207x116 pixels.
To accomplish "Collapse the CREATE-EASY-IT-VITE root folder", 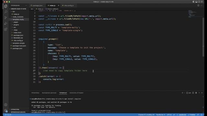I will pos(18,9).
